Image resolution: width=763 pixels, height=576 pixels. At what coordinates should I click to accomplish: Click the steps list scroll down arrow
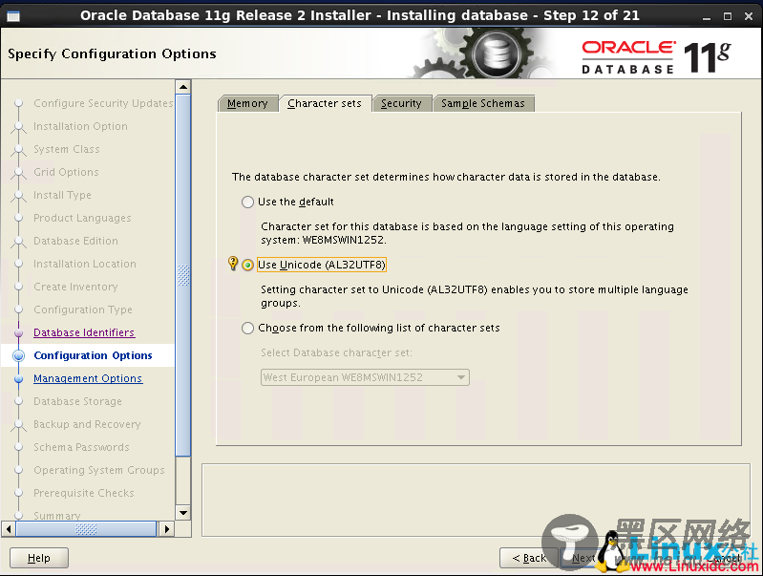[x=183, y=513]
